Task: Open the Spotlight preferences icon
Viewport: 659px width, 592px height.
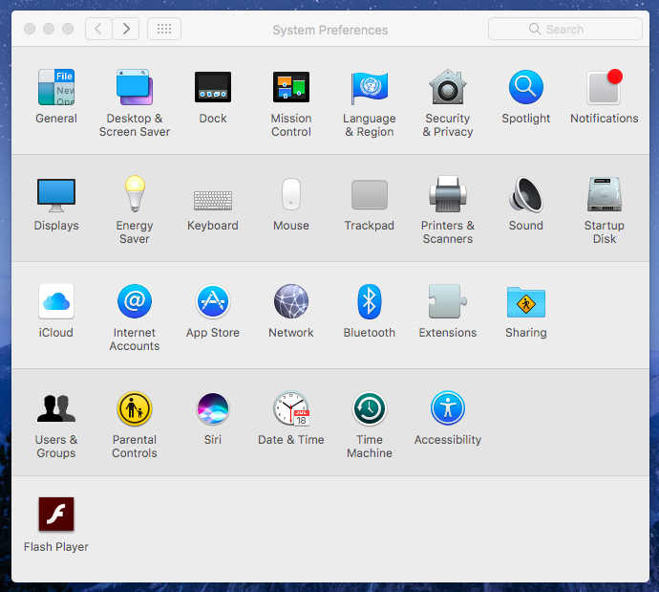Action: (526, 87)
